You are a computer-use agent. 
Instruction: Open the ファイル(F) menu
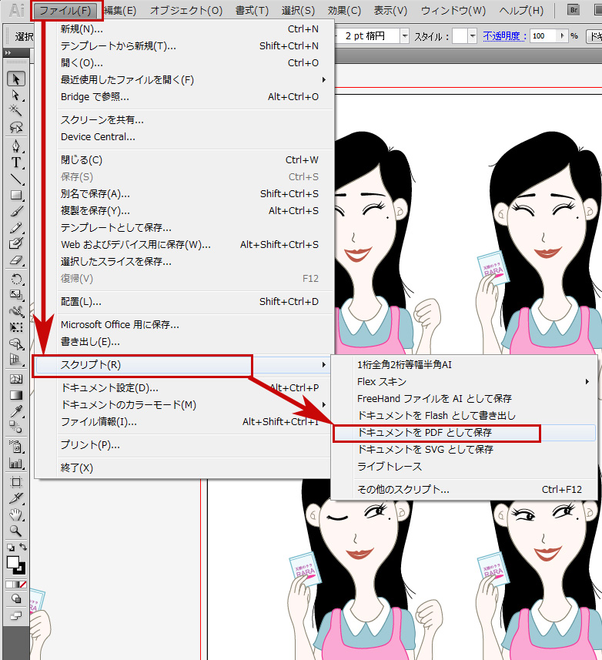click(x=66, y=10)
